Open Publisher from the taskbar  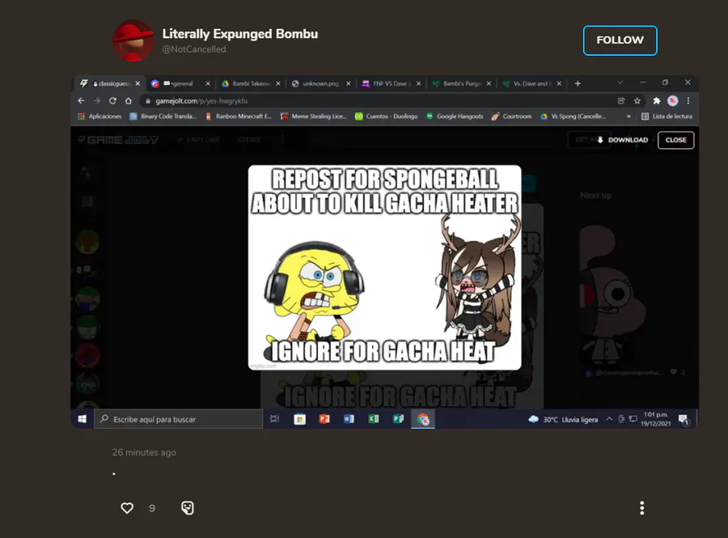pos(398,419)
